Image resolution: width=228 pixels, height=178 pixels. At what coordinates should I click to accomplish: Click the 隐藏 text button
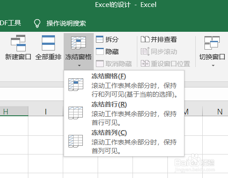coord(112,51)
